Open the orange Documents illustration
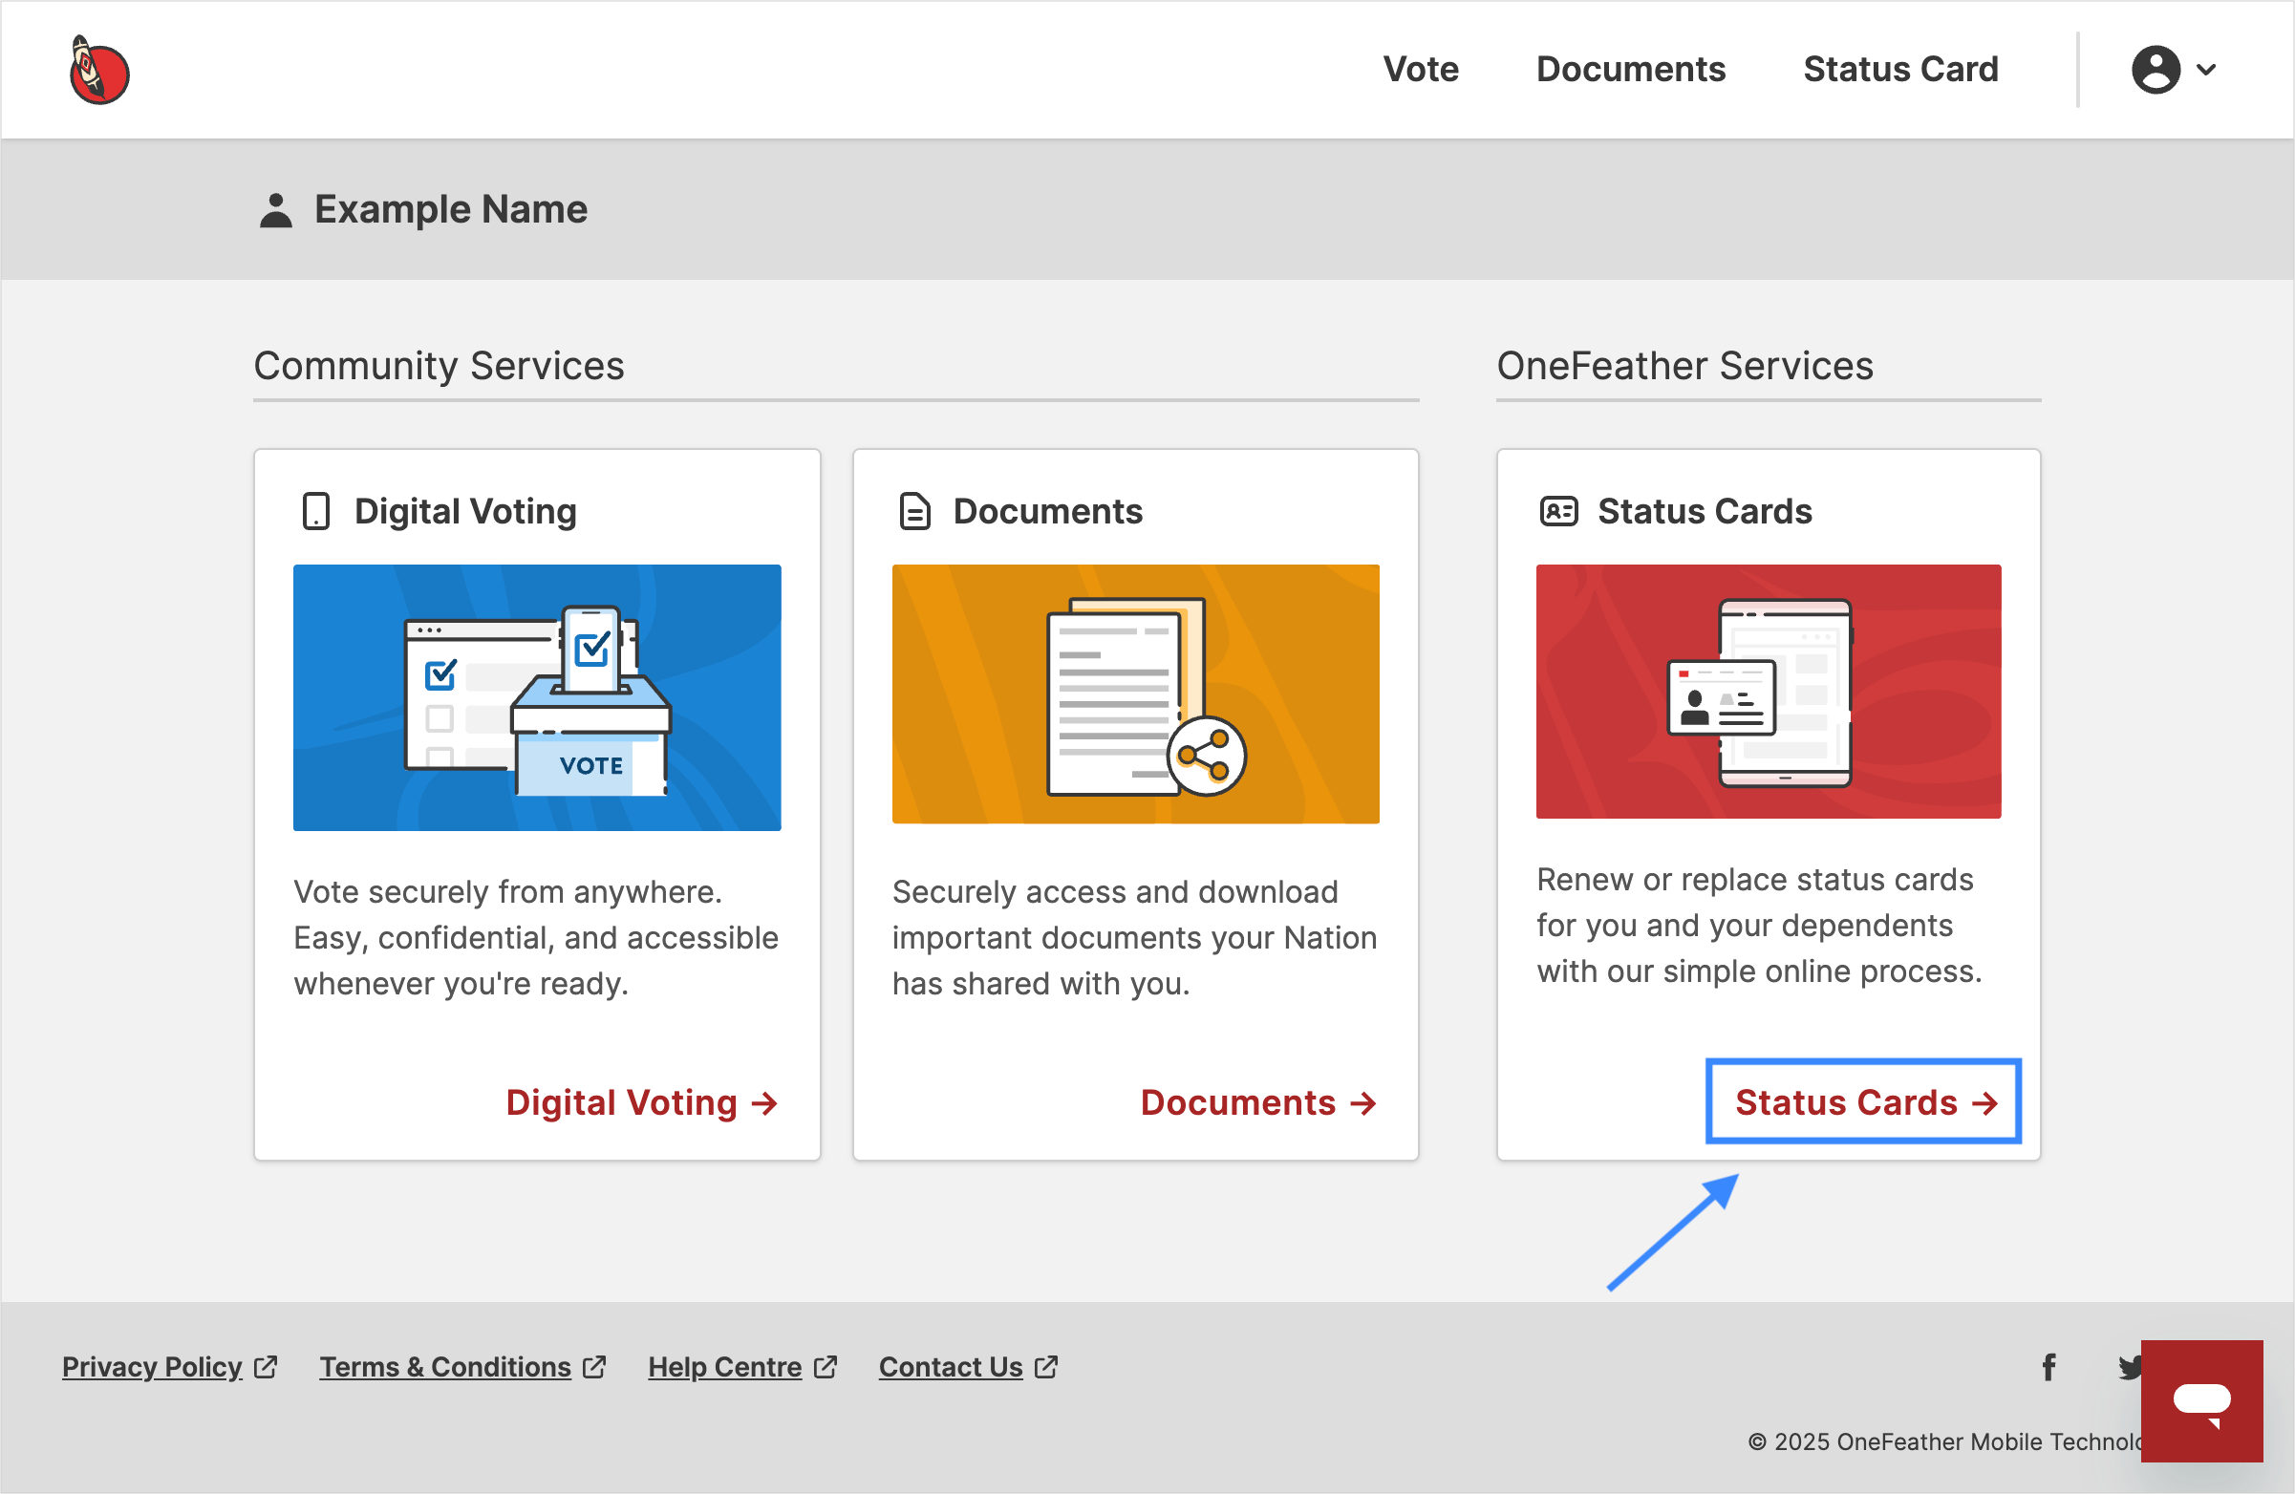 1135,694
